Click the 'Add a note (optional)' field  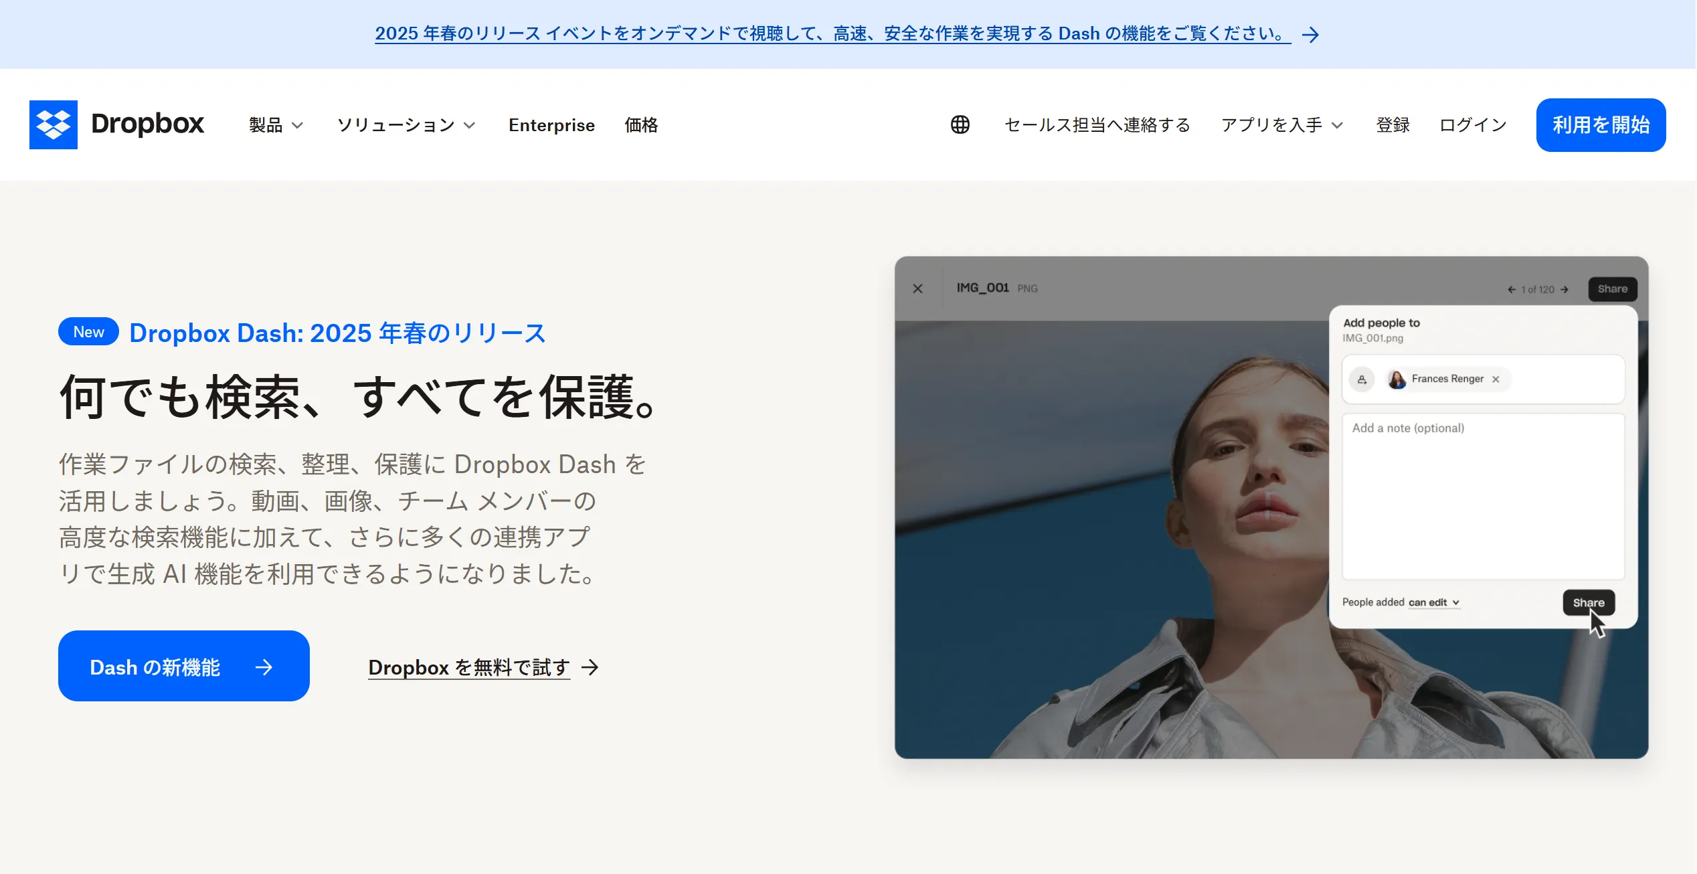point(1483,496)
